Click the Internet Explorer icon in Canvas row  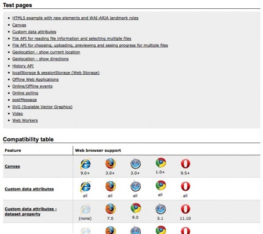click(86, 164)
